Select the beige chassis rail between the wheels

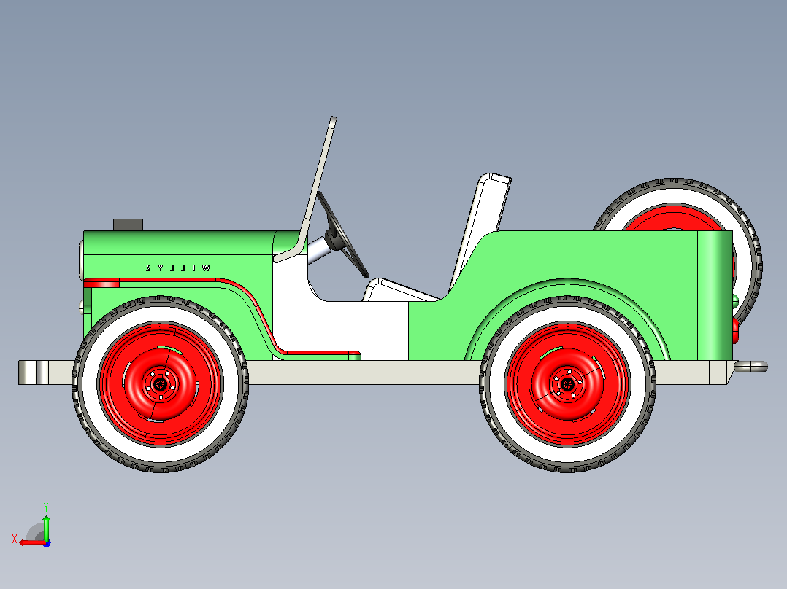[364, 372]
